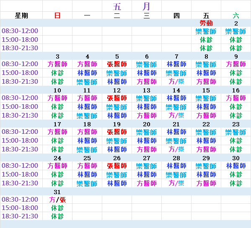The image size is (251, 228).
Task: Select 樂醫師 morning cell on day 23
Action: click(x=236, y=132)
